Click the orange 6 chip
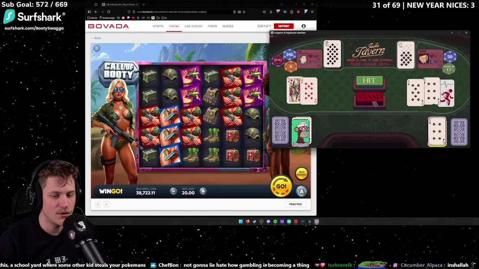 [290, 67]
